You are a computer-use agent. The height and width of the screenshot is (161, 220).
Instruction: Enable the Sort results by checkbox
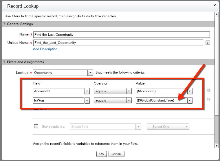coord(36,126)
